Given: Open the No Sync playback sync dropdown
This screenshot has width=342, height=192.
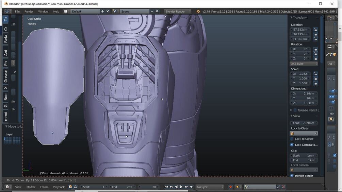Looking at the screenshot, I should tap(210, 187).
